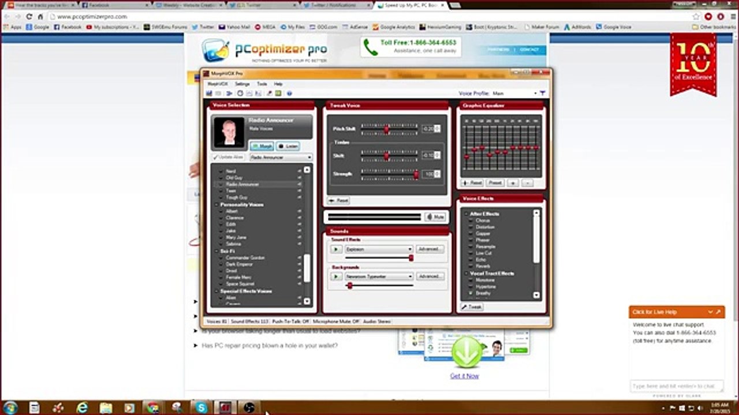Click the PC Optimizer Pro logo on webpage
The image size is (739, 415).
[x=265, y=50]
